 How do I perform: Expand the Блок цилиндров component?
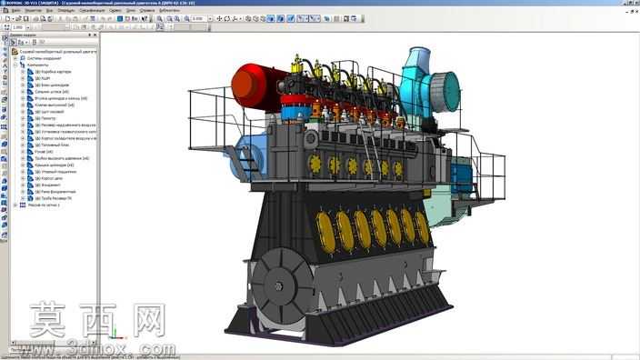pyautogui.click(x=23, y=85)
